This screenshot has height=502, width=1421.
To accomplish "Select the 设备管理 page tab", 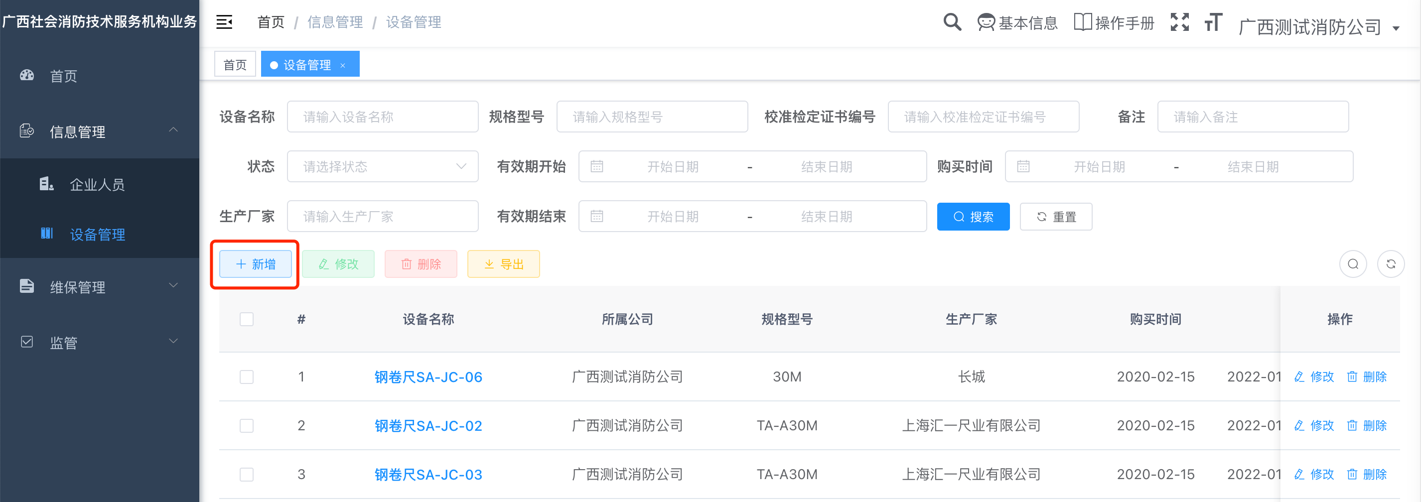I will (x=310, y=64).
